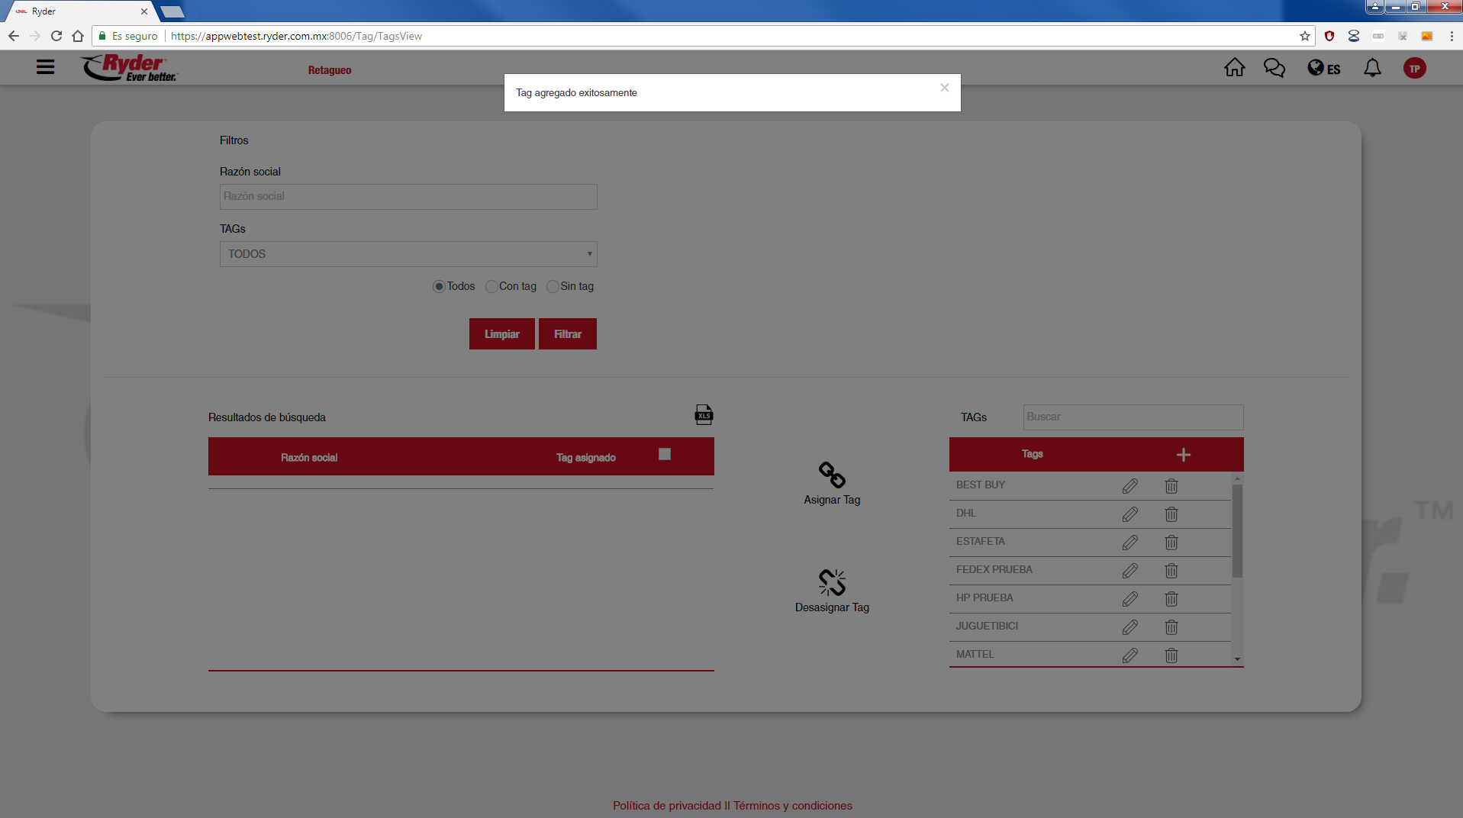The width and height of the screenshot is (1463, 818).
Task: Open the notifications bell
Action: (x=1372, y=68)
